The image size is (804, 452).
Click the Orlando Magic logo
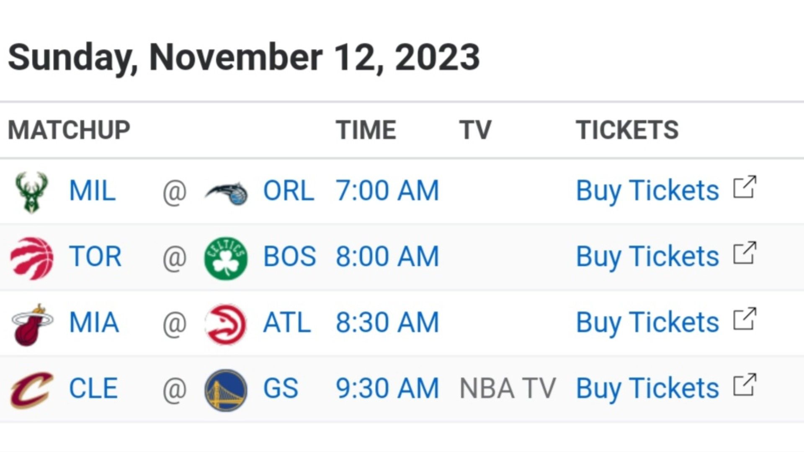pos(226,193)
